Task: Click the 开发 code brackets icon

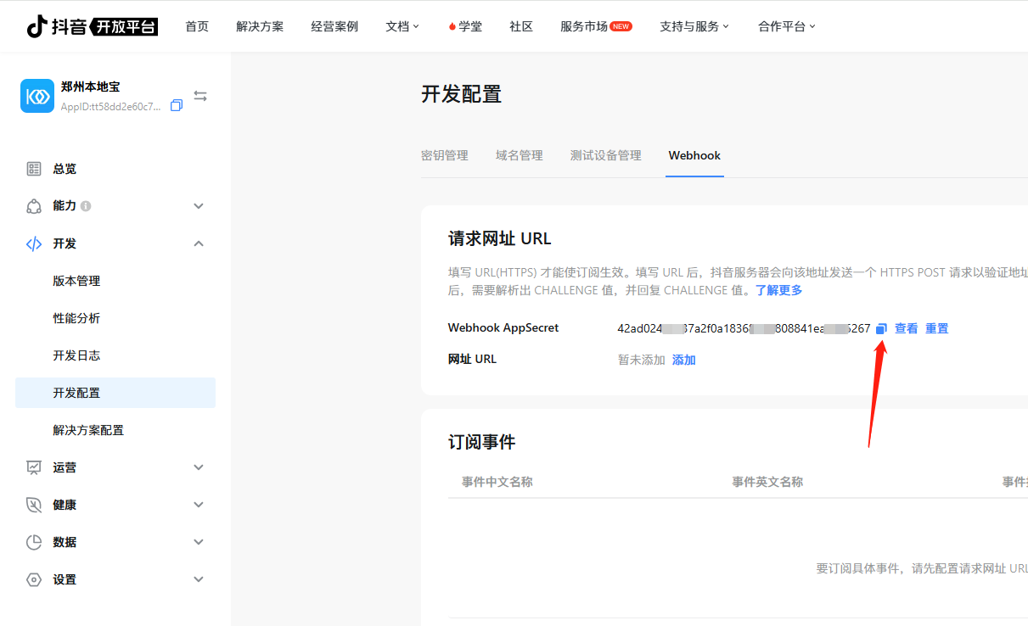Action: [x=34, y=243]
